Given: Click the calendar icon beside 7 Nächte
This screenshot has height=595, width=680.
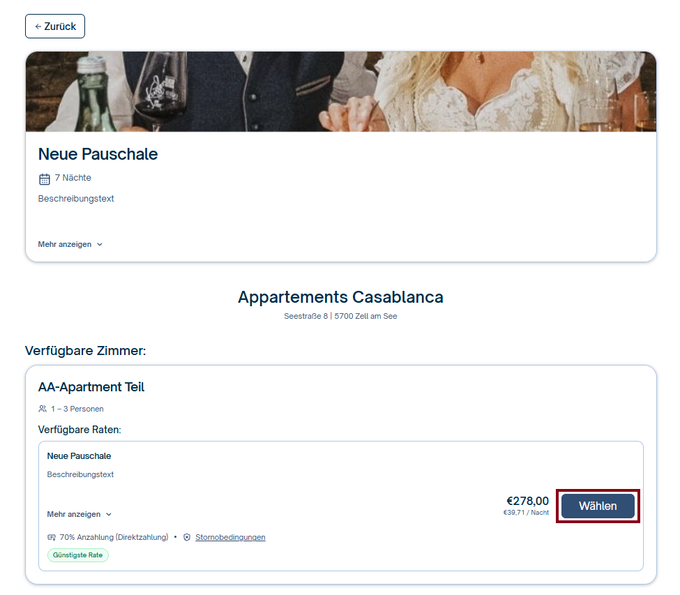Looking at the screenshot, I should point(45,179).
